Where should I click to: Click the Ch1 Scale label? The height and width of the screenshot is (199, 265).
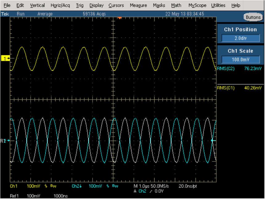click(x=240, y=51)
